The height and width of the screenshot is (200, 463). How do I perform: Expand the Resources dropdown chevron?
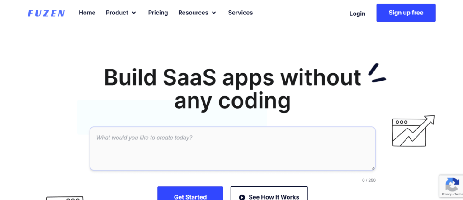214,13
